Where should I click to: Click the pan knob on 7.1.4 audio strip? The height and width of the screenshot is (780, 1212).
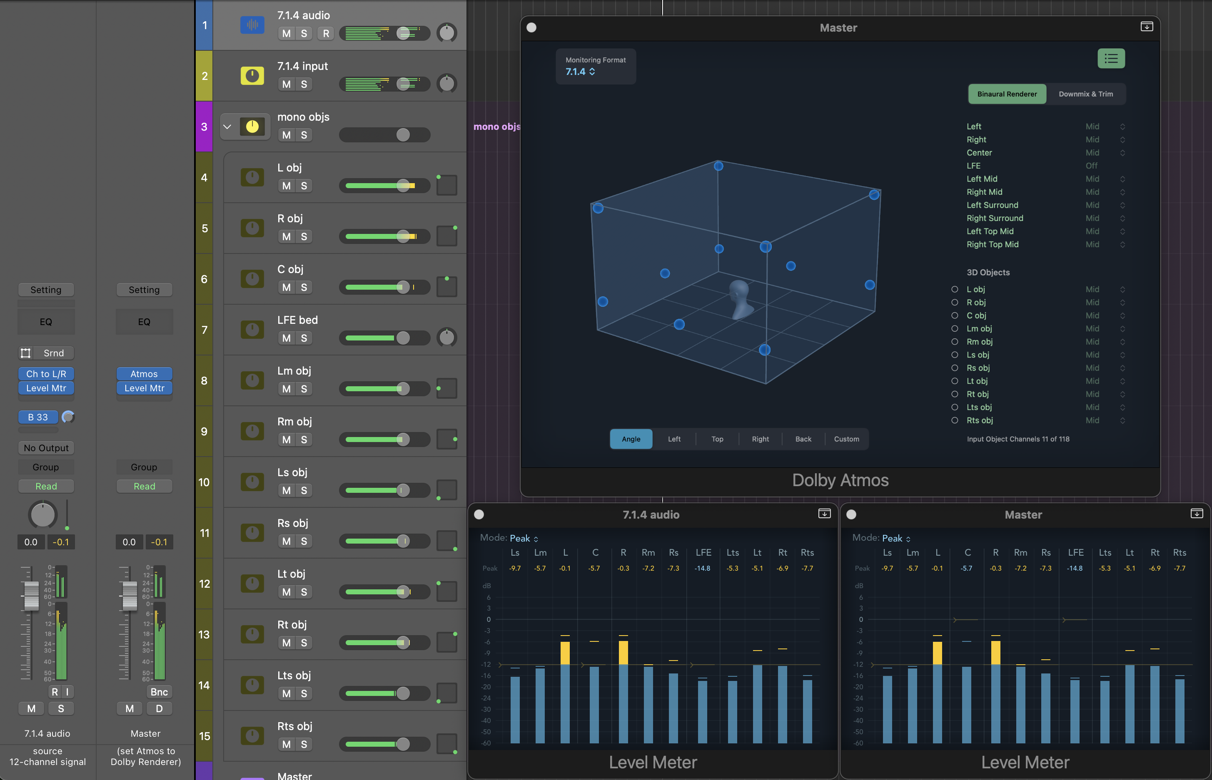pyautogui.click(x=42, y=514)
